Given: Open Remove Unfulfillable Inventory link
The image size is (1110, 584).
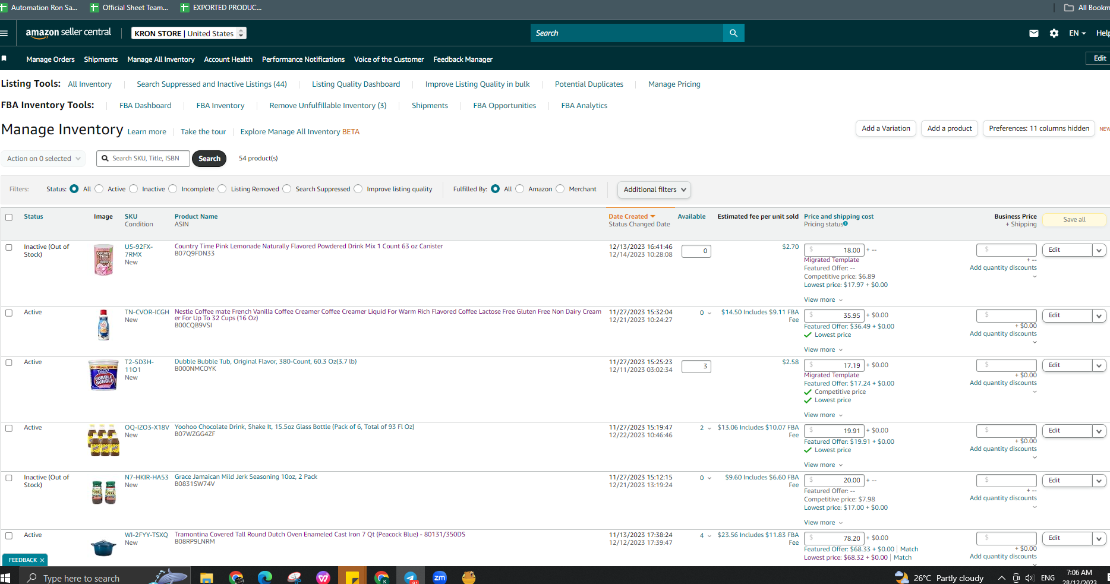Looking at the screenshot, I should point(328,106).
